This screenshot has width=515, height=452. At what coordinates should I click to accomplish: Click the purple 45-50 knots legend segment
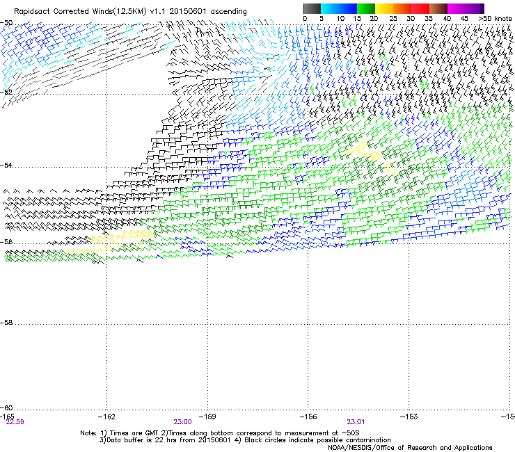pos(475,8)
